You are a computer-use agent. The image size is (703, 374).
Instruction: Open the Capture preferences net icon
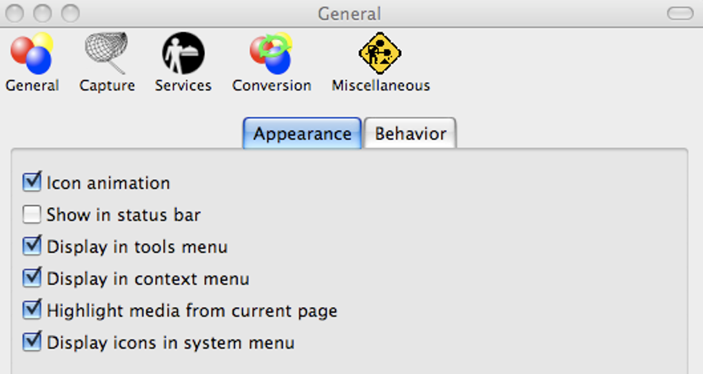(x=107, y=52)
